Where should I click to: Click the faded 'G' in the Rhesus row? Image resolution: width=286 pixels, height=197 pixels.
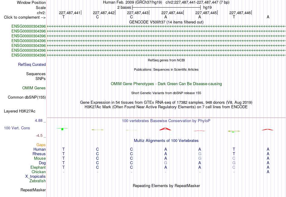200,154
